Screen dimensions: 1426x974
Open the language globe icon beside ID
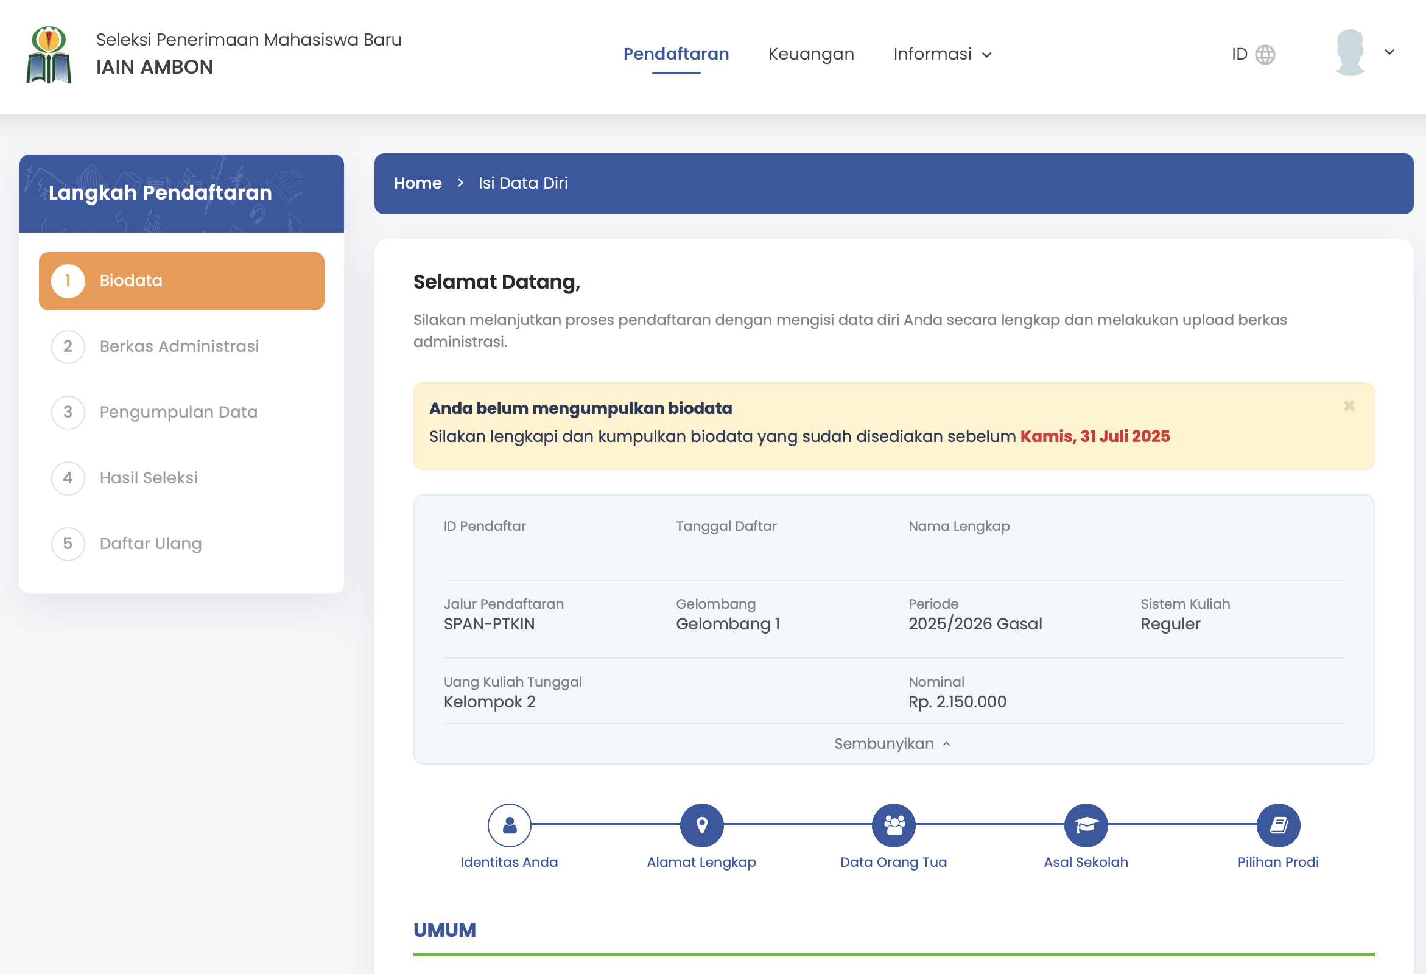pos(1266,54)
